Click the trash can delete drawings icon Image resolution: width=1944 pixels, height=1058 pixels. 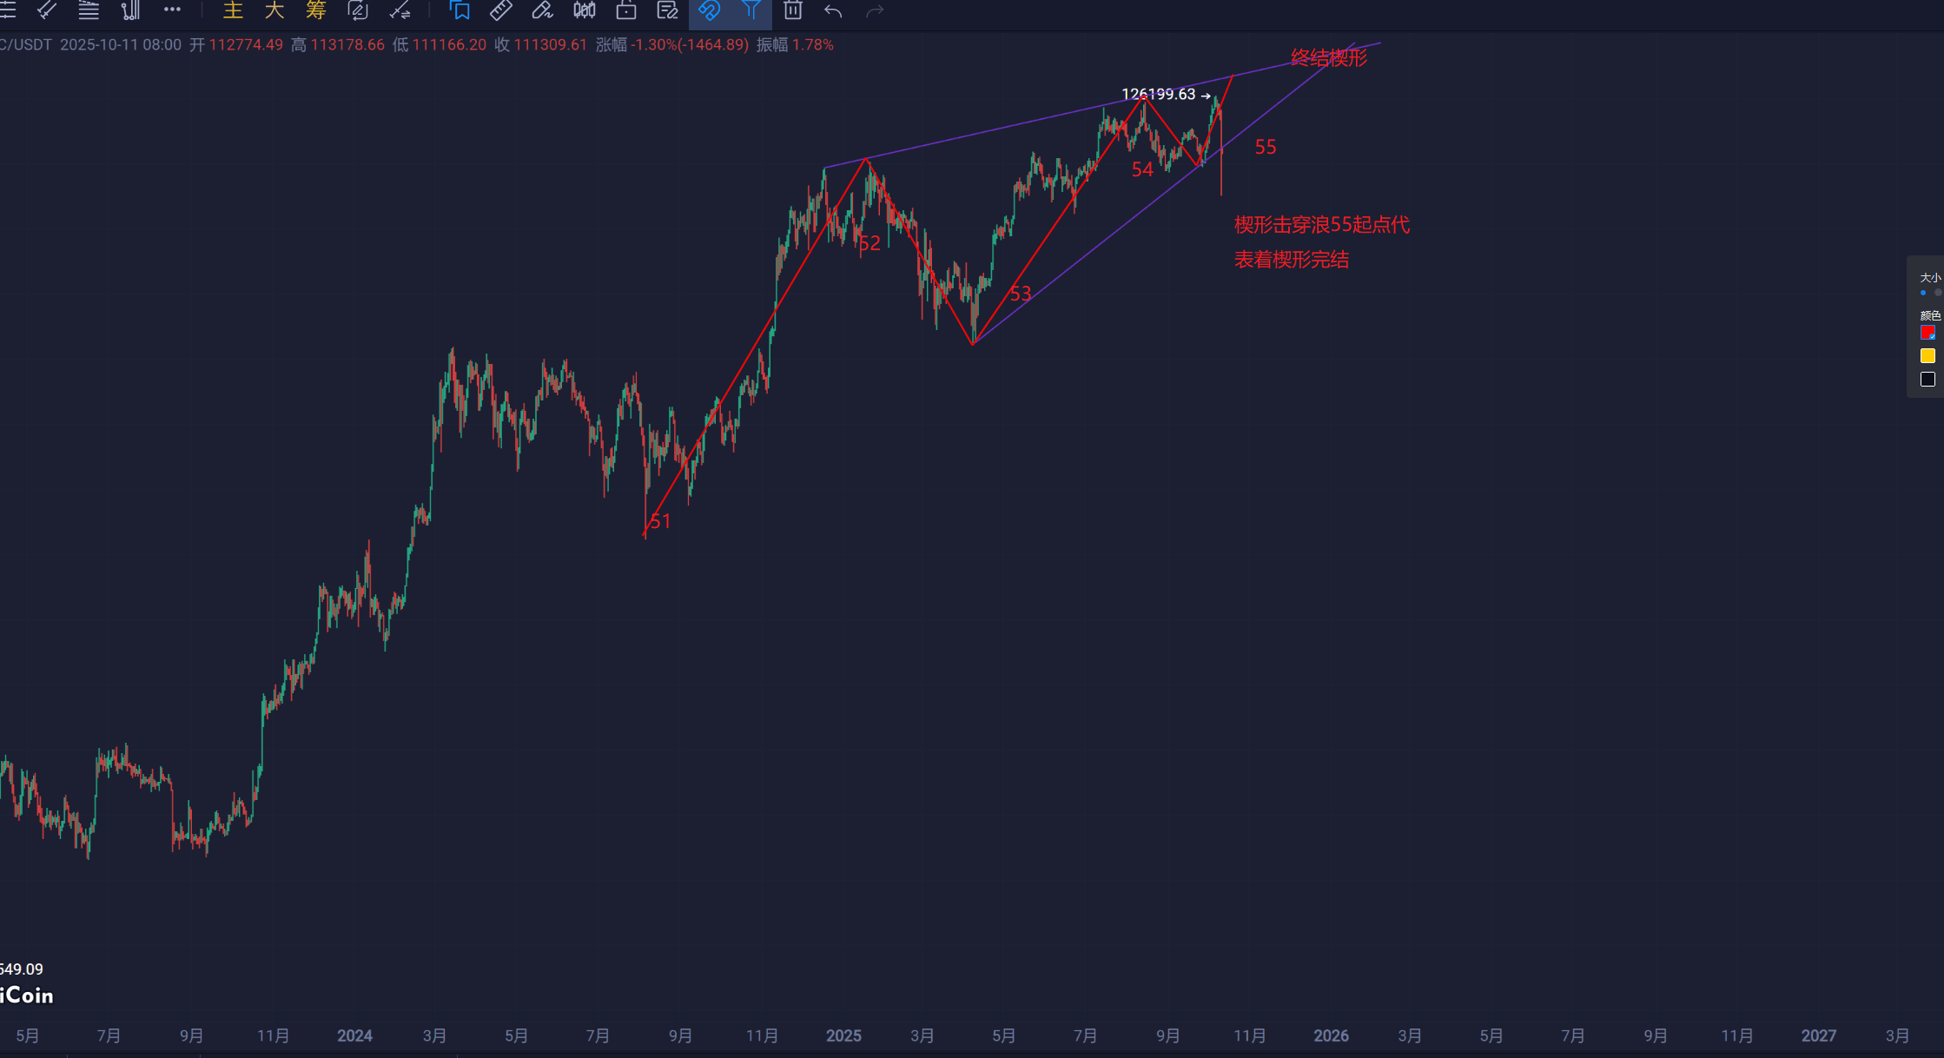tap(792, 10)
